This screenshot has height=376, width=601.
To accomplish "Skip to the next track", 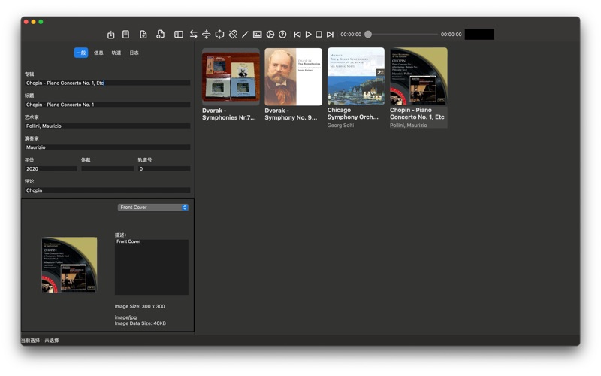I will (x=330, y=35).
